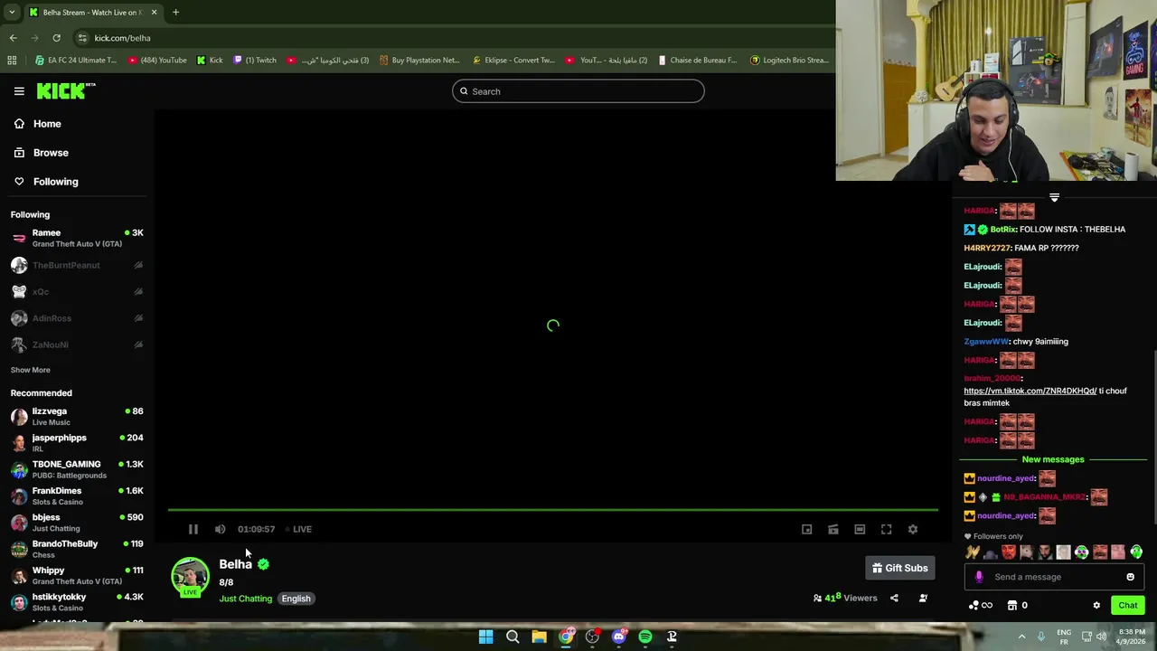Image resolution: width=1157 pixels, height=651 pixels.
Task: Open FrankDimes Slots & Casino channel
Action: 77,495
